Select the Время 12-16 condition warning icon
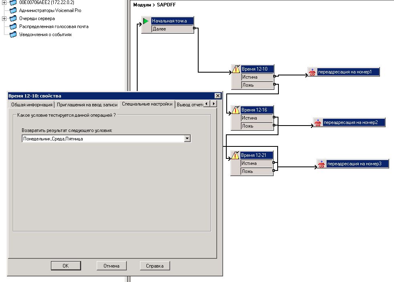The image size is (394, 282). (236, 110)
